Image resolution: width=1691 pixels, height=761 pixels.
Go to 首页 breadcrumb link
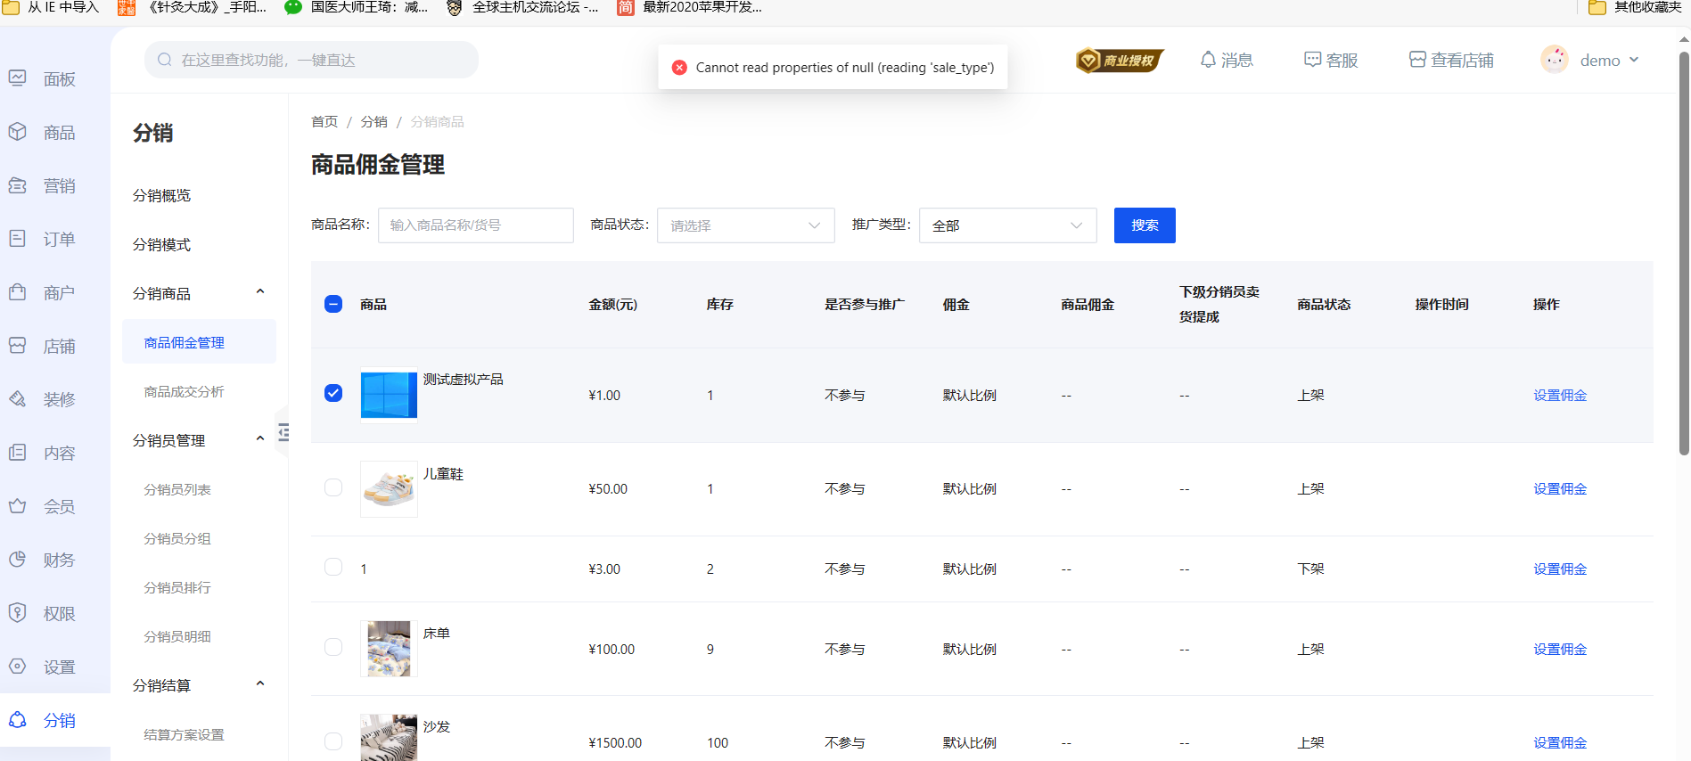pyautogui.click(x=324, y=121)
